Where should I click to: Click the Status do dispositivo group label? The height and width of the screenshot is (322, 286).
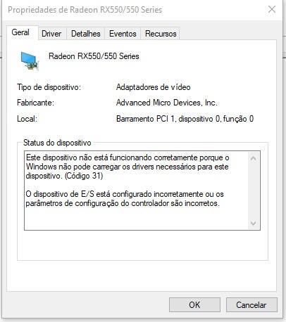click(57, 143)
